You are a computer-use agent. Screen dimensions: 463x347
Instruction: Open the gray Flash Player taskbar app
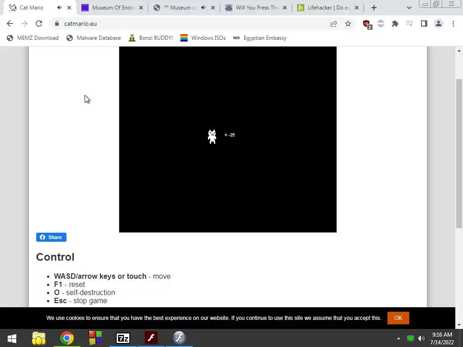(179, 338)
